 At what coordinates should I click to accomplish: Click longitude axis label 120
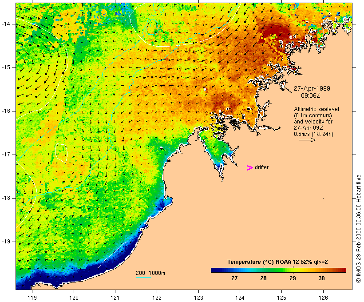pyautogui.click(x=74, y=298)
